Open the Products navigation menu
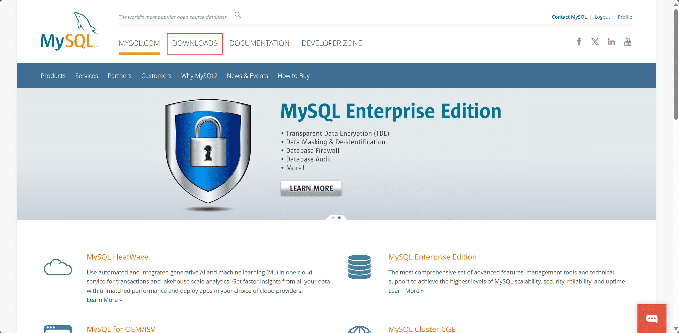The height and width of the screenshot is (333, 679). pos(53,76)
